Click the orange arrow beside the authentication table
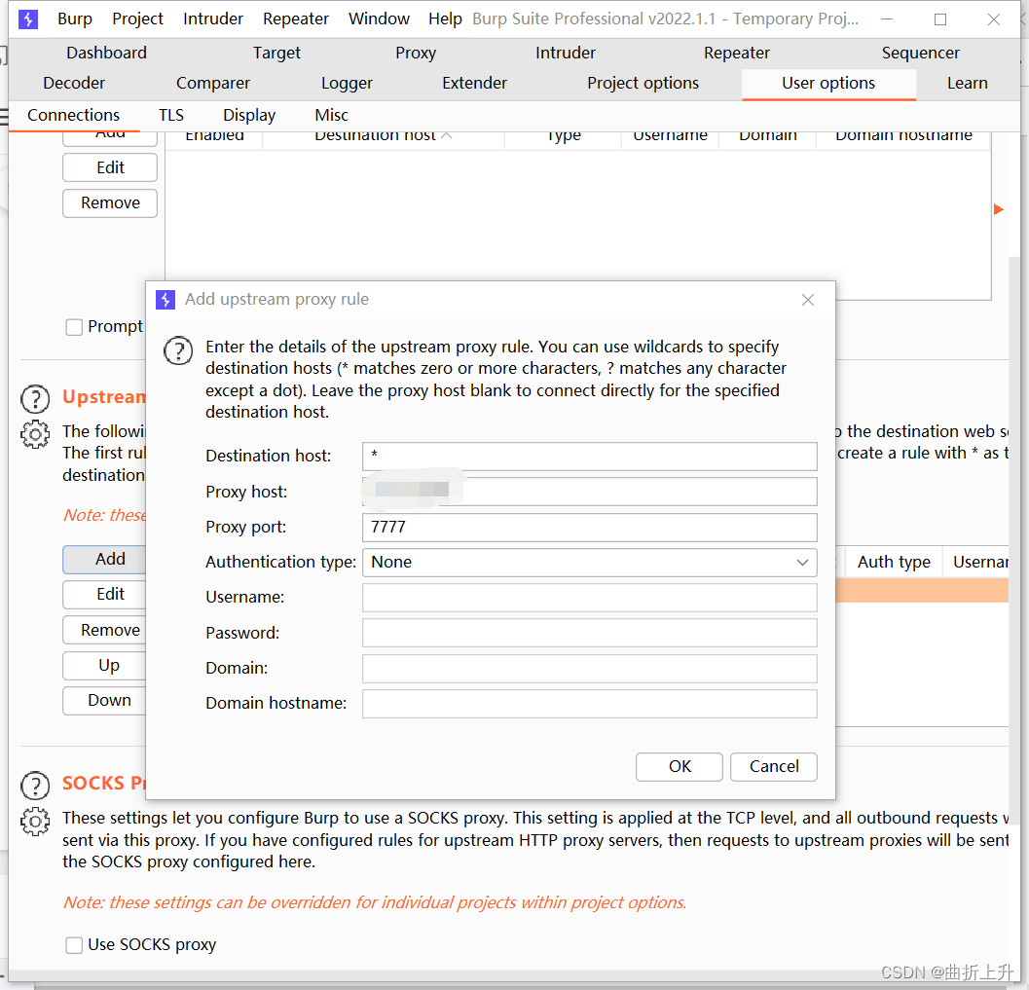The width and height of the screenshot is (1029, 990). [998, 209]
